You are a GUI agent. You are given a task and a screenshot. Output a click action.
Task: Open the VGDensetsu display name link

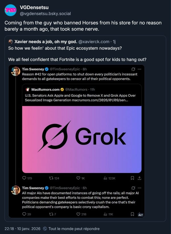click(34, 7)
